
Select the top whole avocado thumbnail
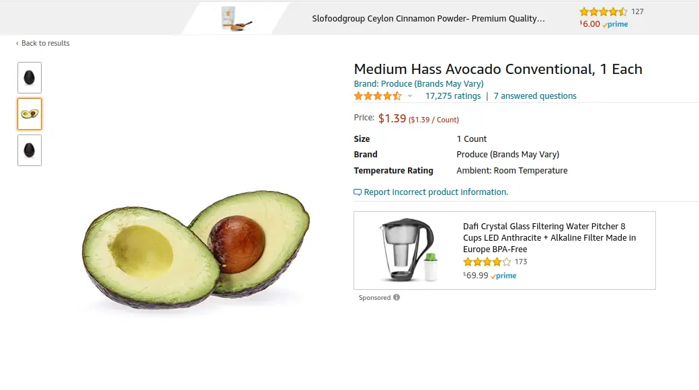[29, 77]
